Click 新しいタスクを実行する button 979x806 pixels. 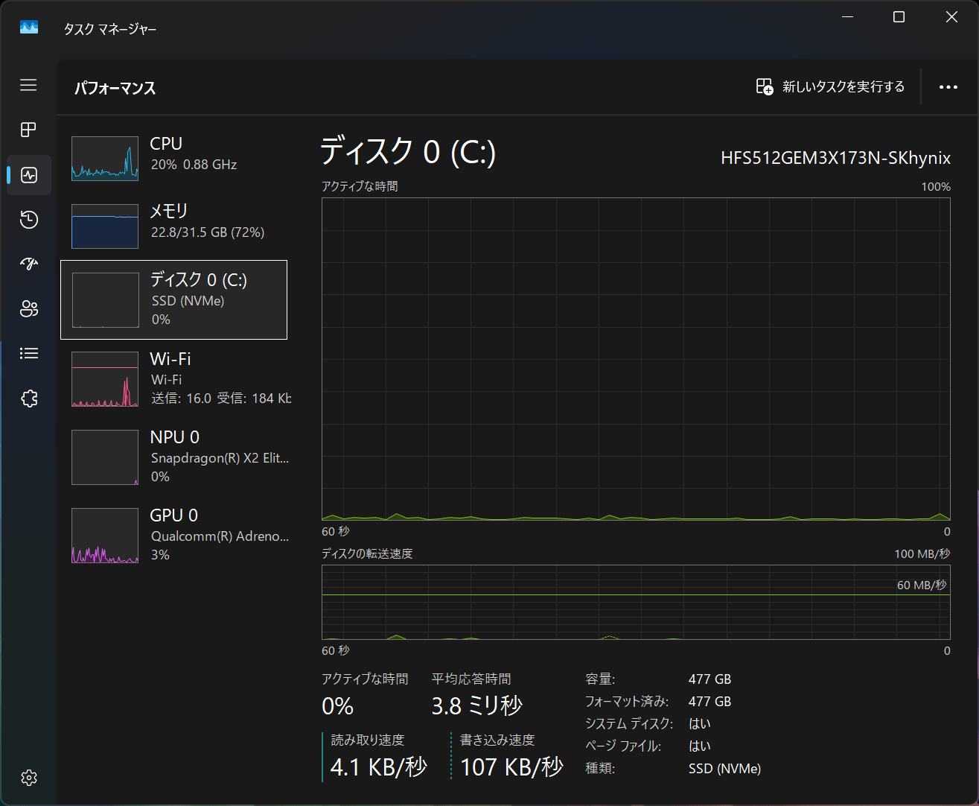click(x=831, y=87)
